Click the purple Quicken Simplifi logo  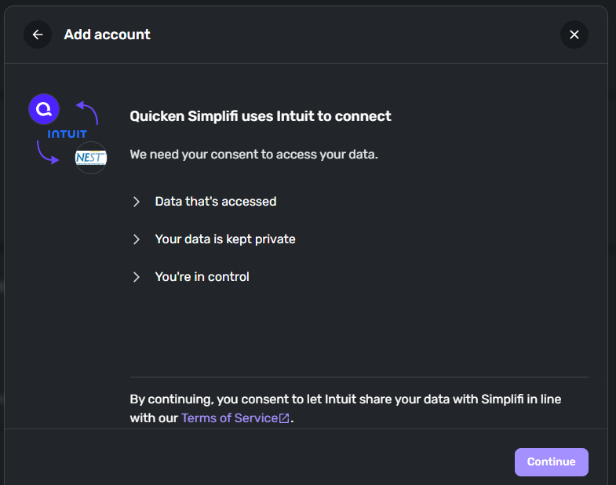(x=44, y=109)
